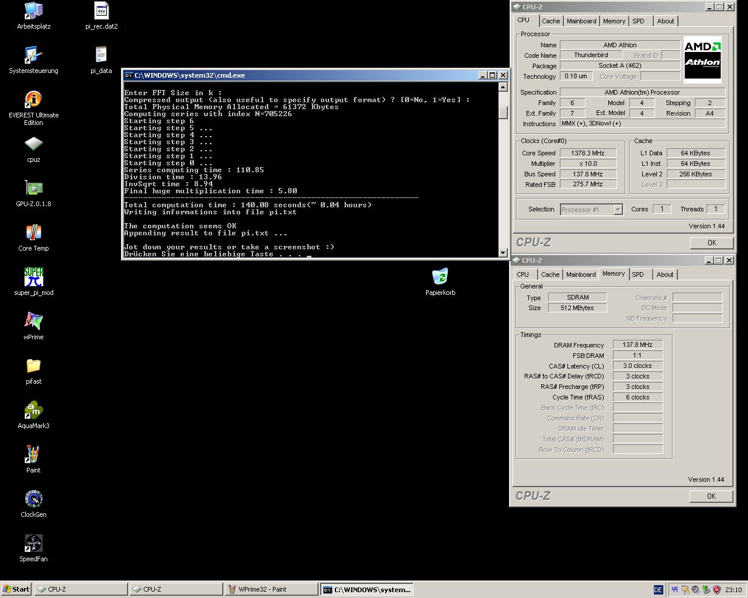Switch to CPU tab in lower CPU-Z
Viewport: 748px width, 598px height.
point(522,274)
